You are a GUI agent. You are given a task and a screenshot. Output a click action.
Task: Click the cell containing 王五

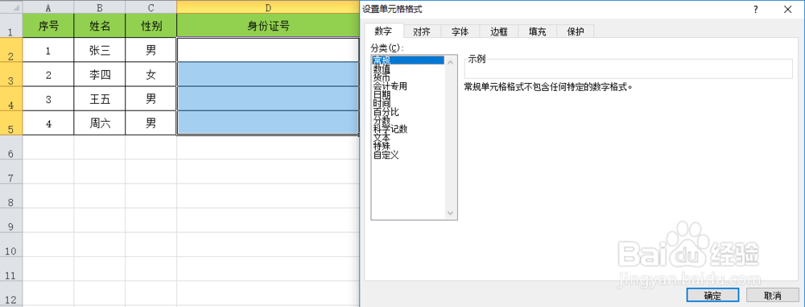pos(100,99)
